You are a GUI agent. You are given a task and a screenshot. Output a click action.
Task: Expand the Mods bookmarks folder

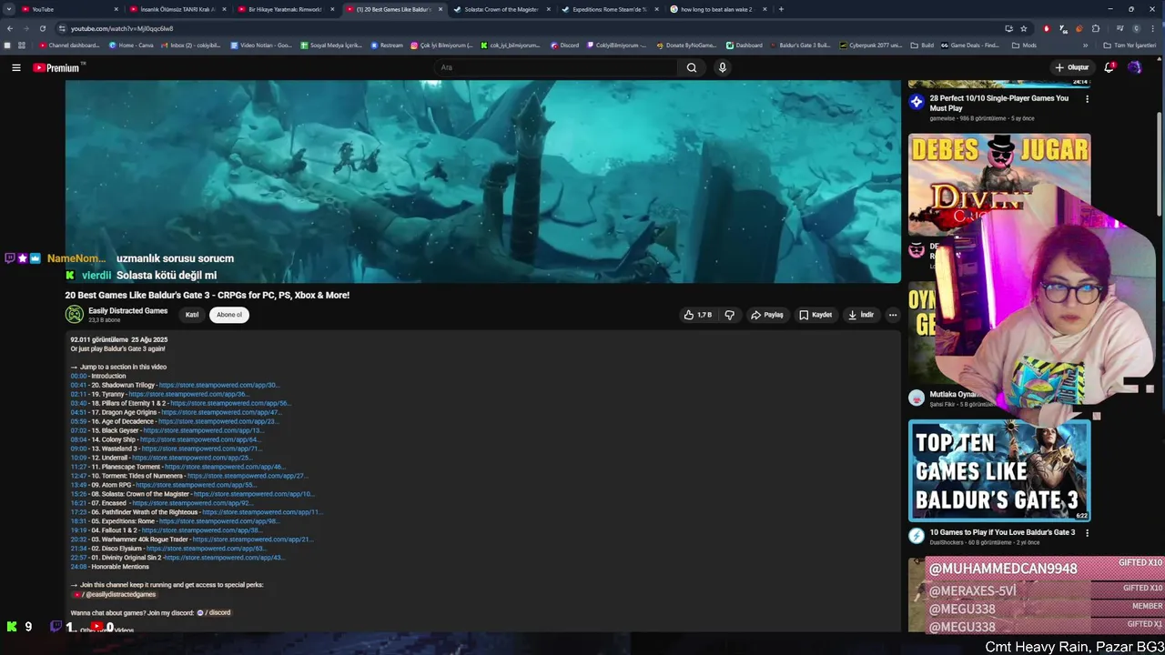tap(1024, 45)
